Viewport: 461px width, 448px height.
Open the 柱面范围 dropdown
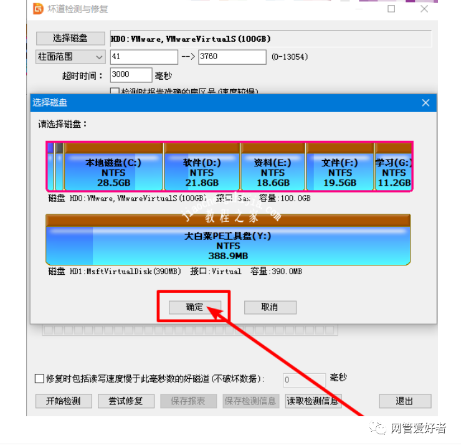[70, 57]
